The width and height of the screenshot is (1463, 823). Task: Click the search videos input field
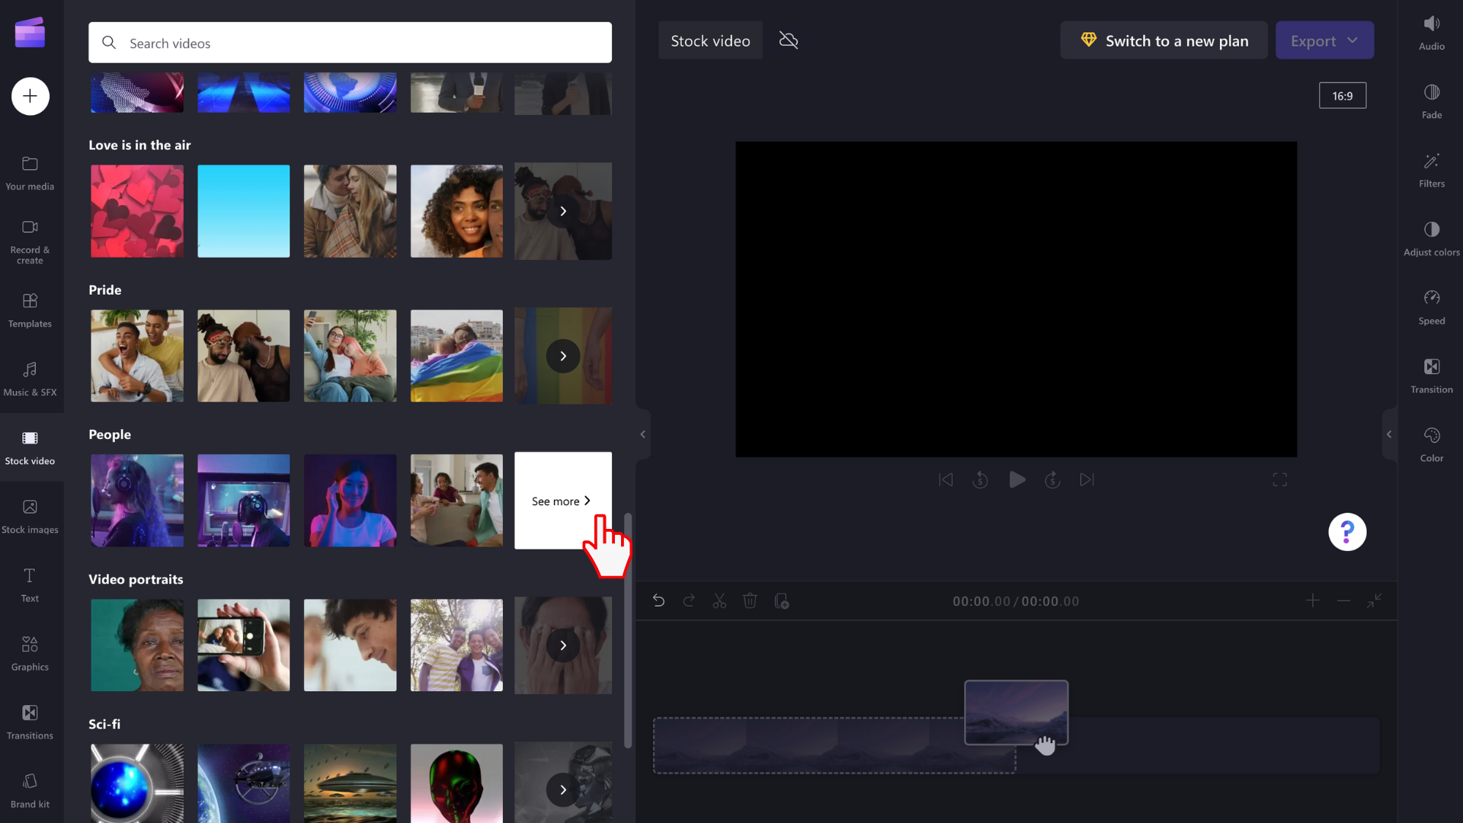point(350,42)
